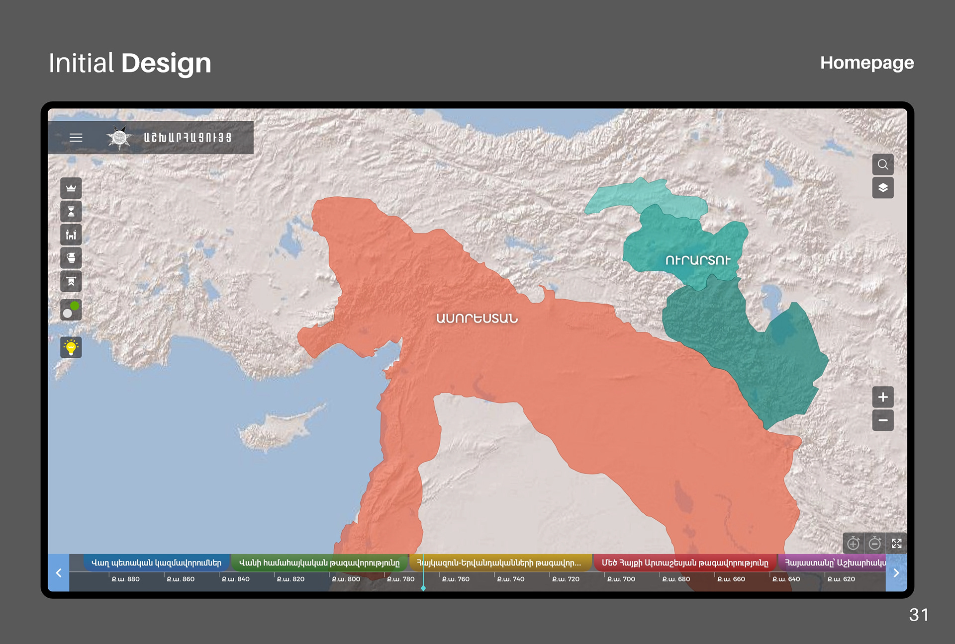Screen dimensions: 955x644
Task: Increase timeline scale with stopwatch plus
Action: [854, 543]
